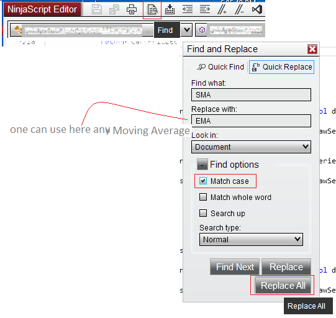Click the comment selection icon

point(222,9)
